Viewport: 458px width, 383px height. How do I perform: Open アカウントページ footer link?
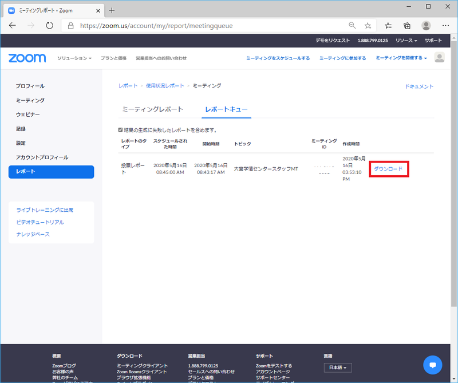[273, 372]
